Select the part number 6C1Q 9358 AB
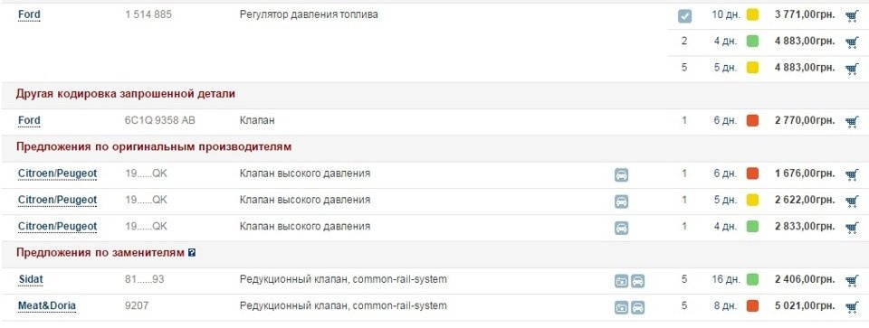The width and height of the screenshot is (869, 328). pos(160,120)
